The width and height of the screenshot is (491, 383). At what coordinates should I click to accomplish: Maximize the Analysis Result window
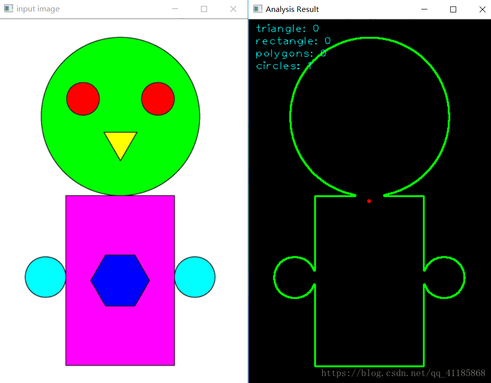tap(453, 9)
